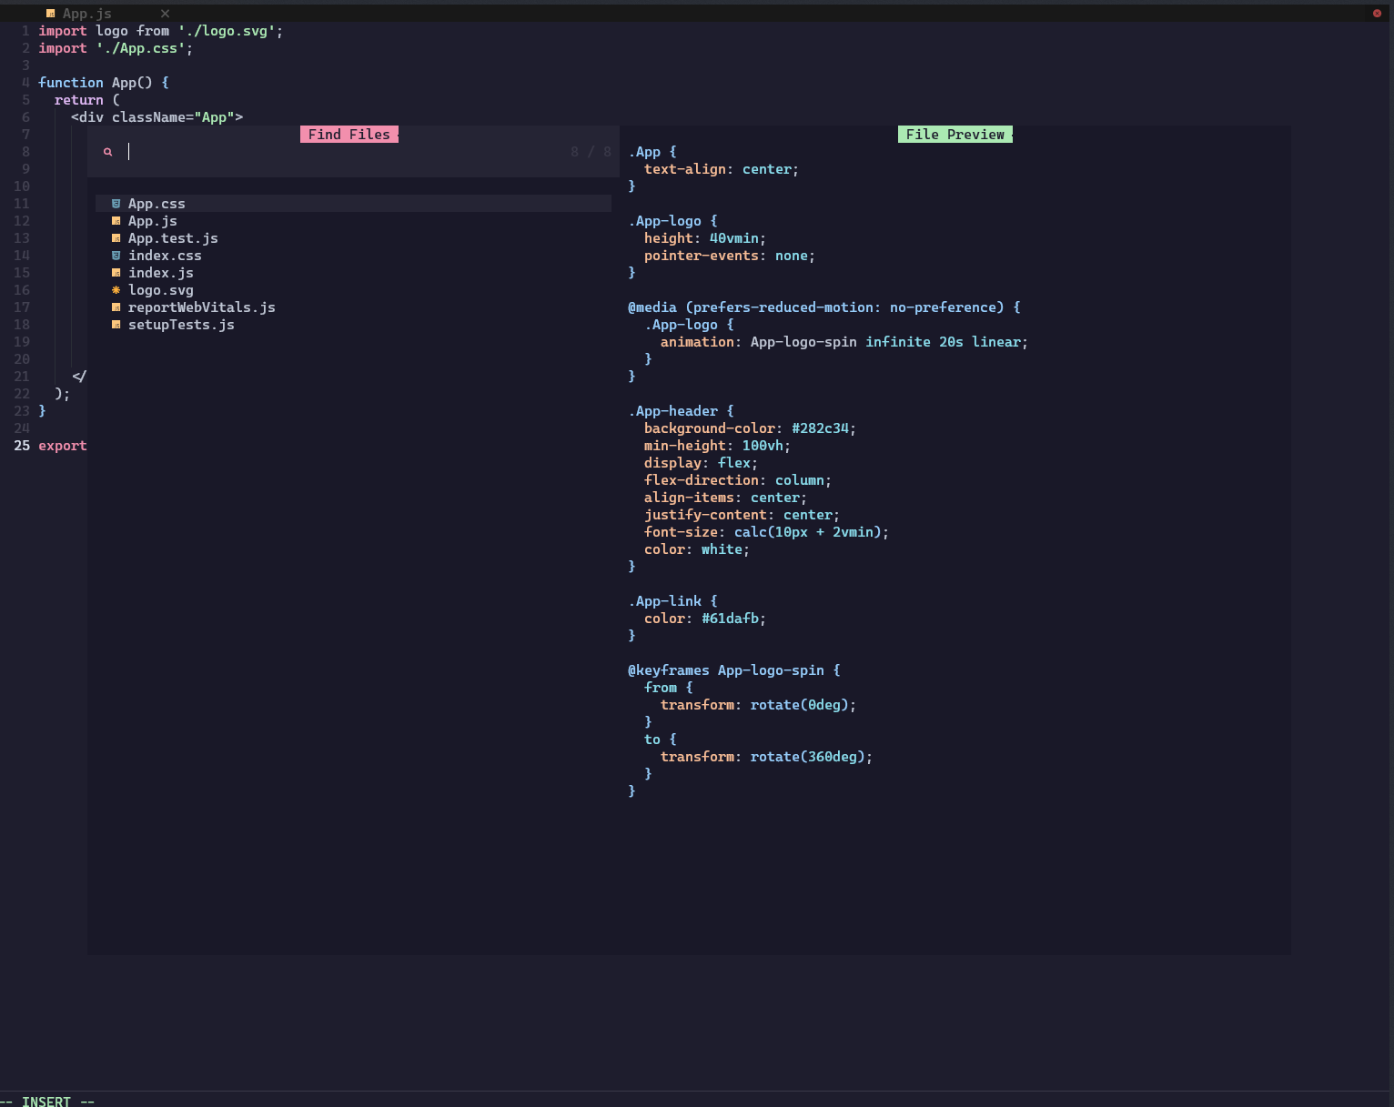Select setupTests.js in the finder
The width and height of the screenshot is (1394, 1107).
[181, 324]
